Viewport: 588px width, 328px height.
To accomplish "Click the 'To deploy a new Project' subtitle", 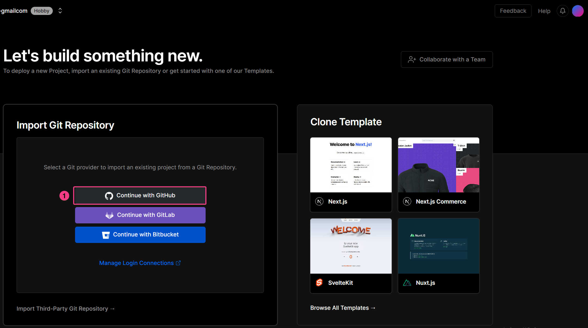I will [x=138, y=71].
